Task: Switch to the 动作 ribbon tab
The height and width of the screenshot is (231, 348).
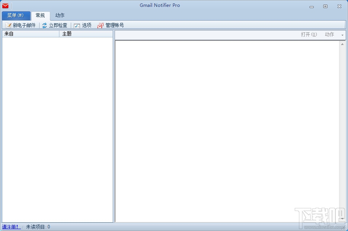Action: coord(60,16)
